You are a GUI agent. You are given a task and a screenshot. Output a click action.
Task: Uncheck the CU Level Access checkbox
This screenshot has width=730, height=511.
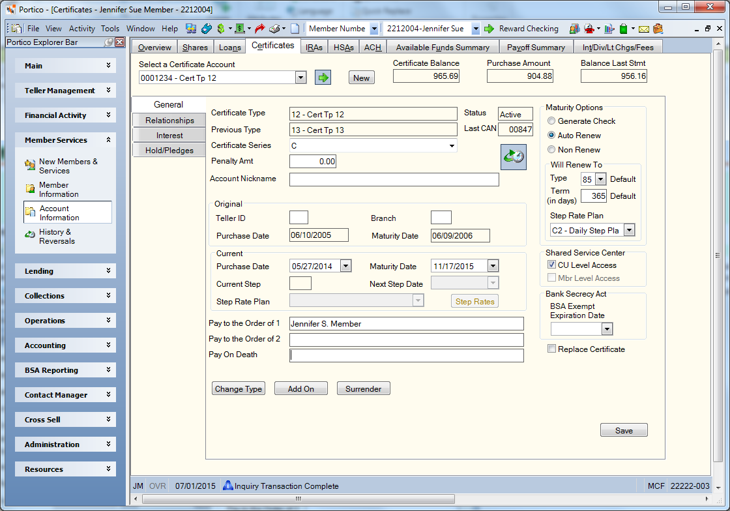click(x=551, y=265)
